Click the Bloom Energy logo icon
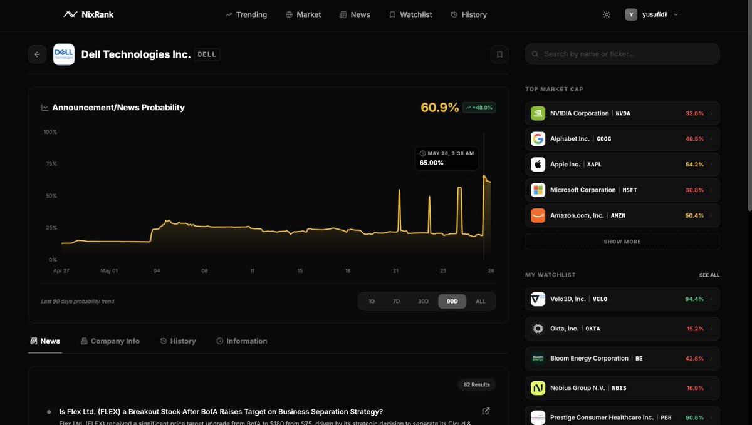752x425 pixels. 538,359
